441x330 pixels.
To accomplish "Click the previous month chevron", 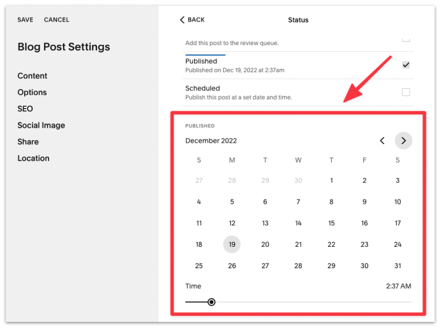I will 383,140.
